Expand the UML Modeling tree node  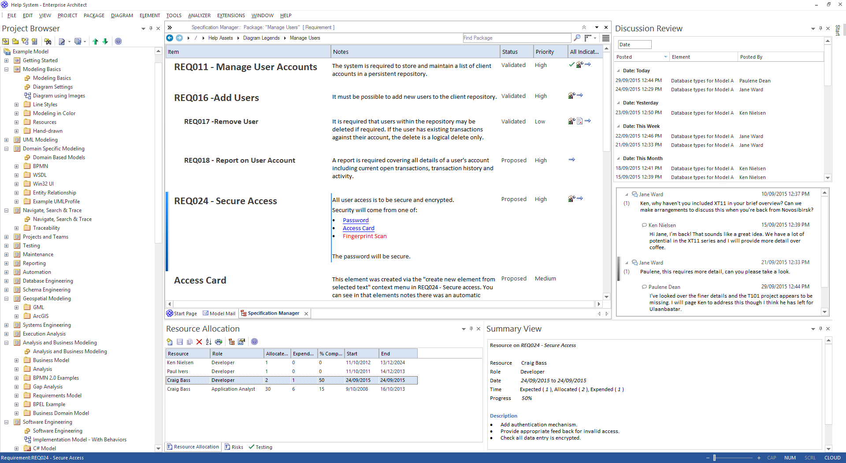click(7, 140)
